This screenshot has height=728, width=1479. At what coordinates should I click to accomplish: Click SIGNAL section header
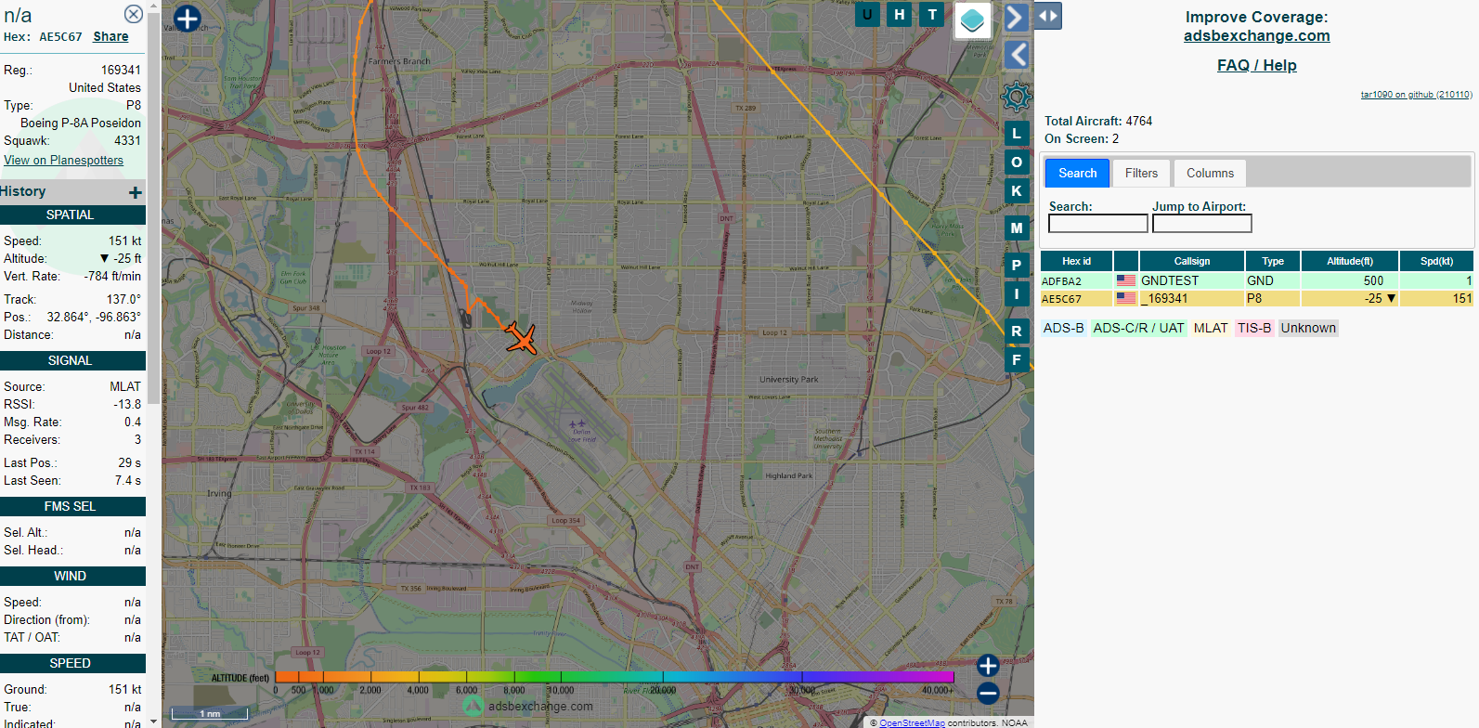pos(72,360)
